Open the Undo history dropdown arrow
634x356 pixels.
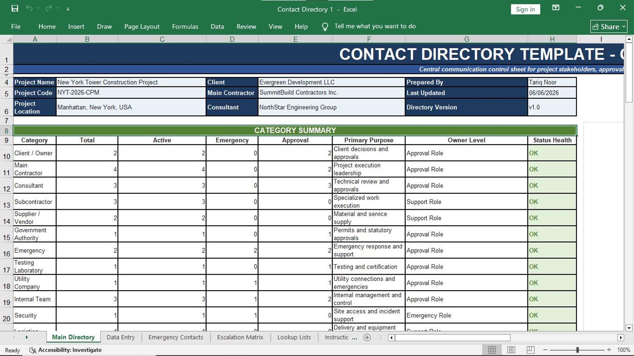pyautogui.click(x=38, y=8)
